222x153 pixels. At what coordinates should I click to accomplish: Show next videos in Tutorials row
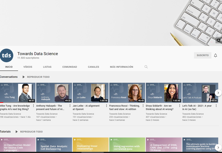click(x=218, y=147)
